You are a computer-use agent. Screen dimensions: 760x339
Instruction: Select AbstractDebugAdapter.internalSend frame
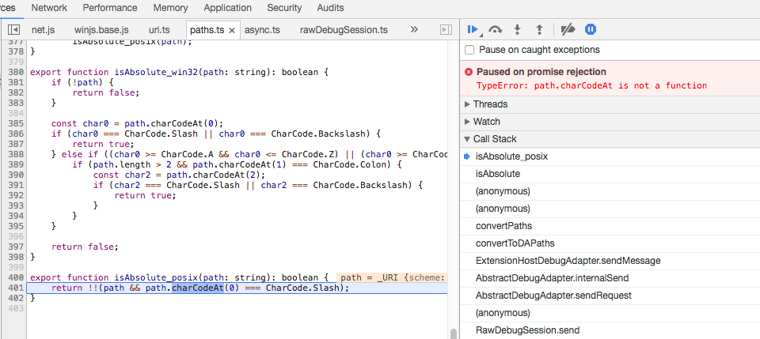tap(610, 278)
